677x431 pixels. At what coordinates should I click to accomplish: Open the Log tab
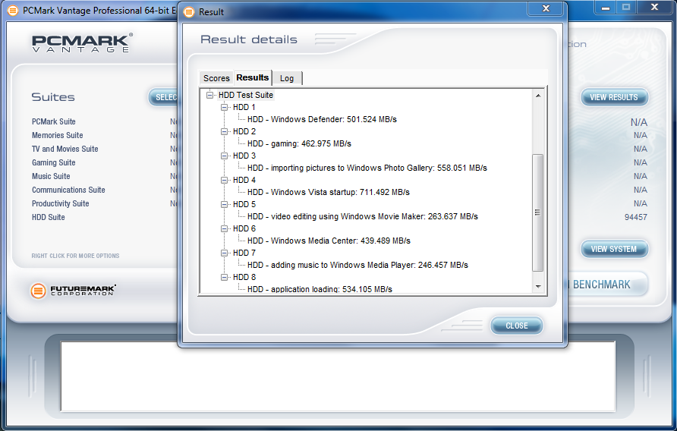pyautogui.click(x=287, y=78)
